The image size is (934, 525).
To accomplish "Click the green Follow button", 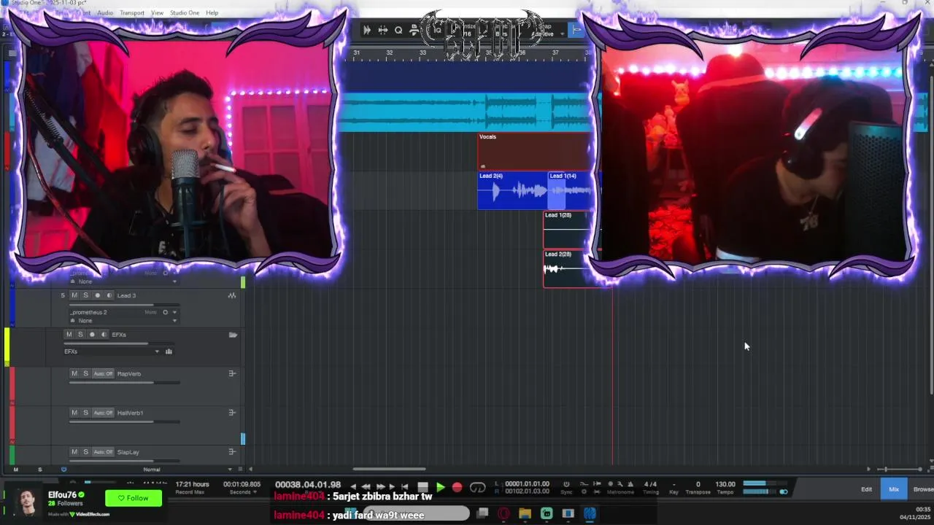I will pos(134,498).
